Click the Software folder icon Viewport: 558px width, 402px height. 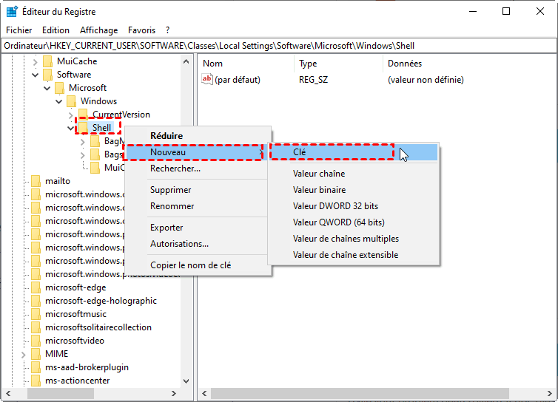tap(47, 75)
